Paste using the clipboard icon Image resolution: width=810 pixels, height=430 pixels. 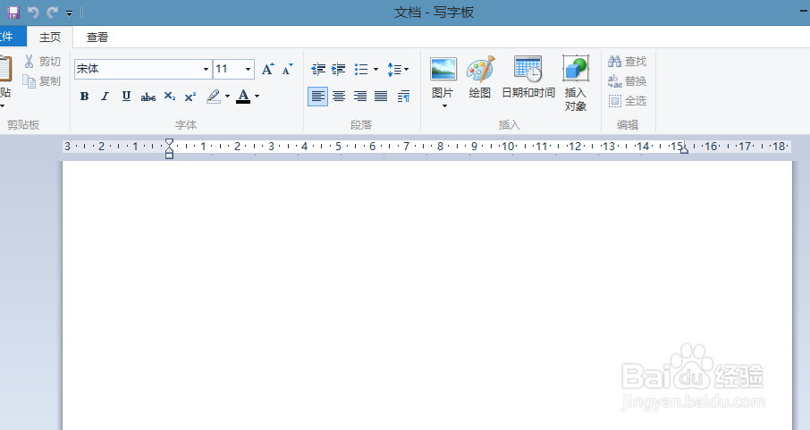[x=5, y=69]
